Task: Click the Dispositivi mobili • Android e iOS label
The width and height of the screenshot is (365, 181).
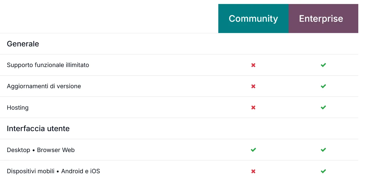Action: 53,171
